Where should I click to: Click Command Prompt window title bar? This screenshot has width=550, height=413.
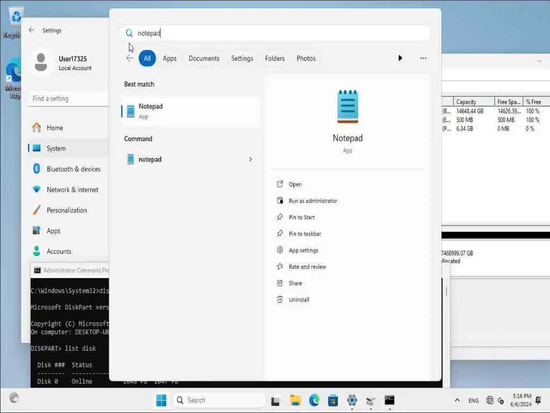pos(70,270)
